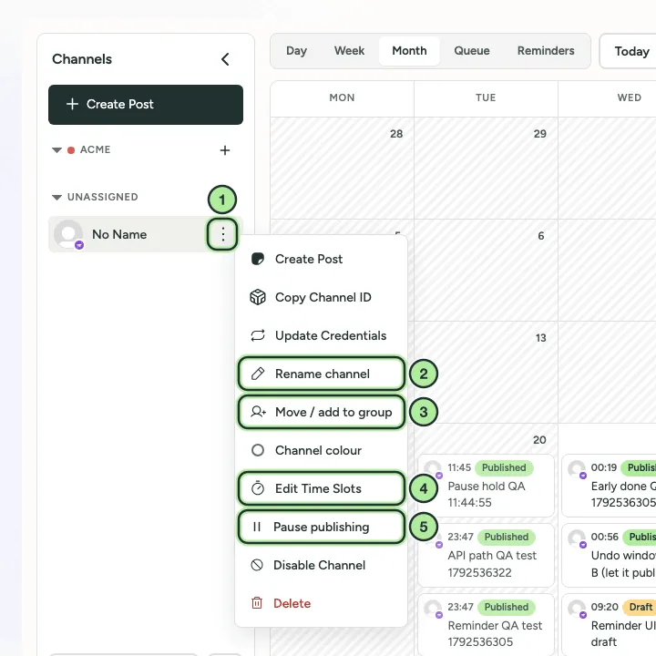
Task: Choose Pause publishing menu entry
Action: click(321, 527)
